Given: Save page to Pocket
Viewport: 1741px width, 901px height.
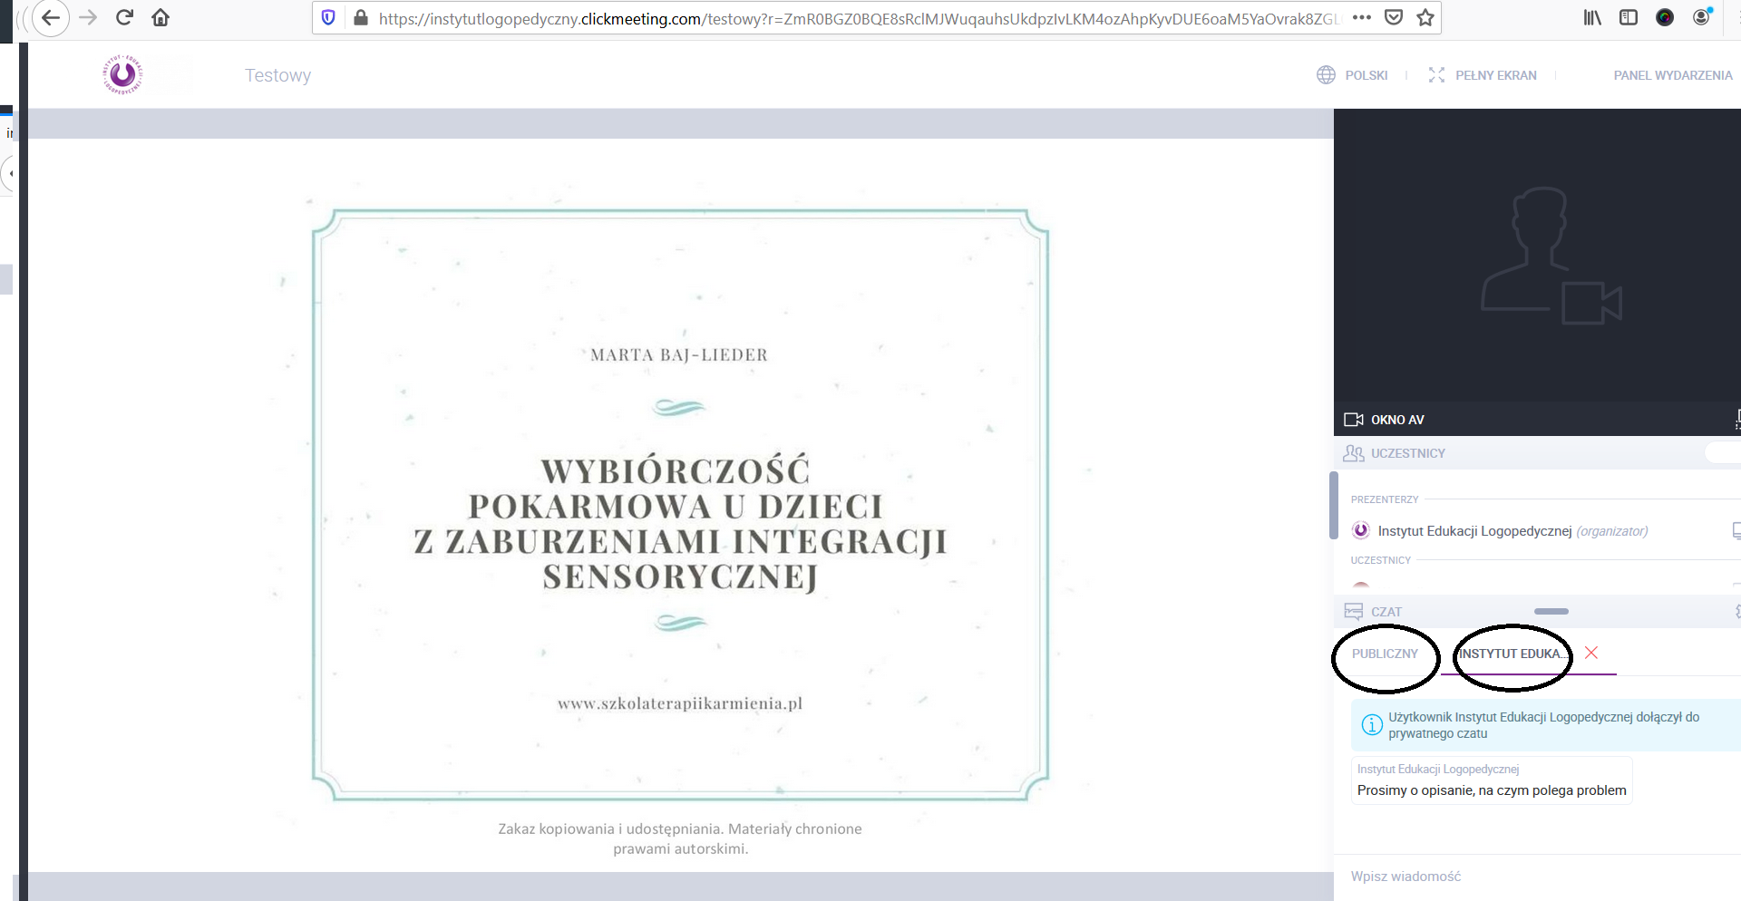Looking at the screenshot, I should coord(1394,17).
